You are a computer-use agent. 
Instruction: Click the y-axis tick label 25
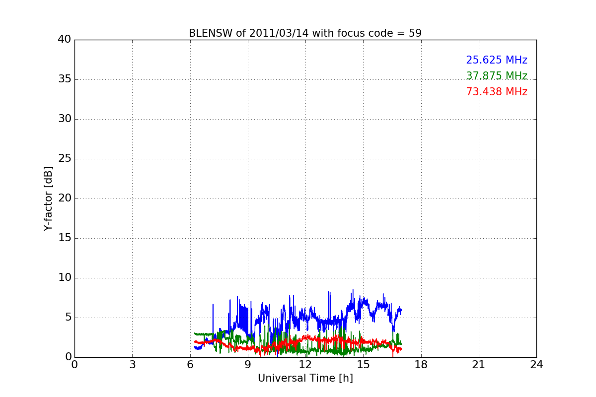(x=65, y=159)
